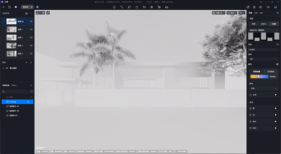This screenshot has height=154, width=281.
Task: Switch to the 参数 parameters tab
Action: (x=261, y=13)
